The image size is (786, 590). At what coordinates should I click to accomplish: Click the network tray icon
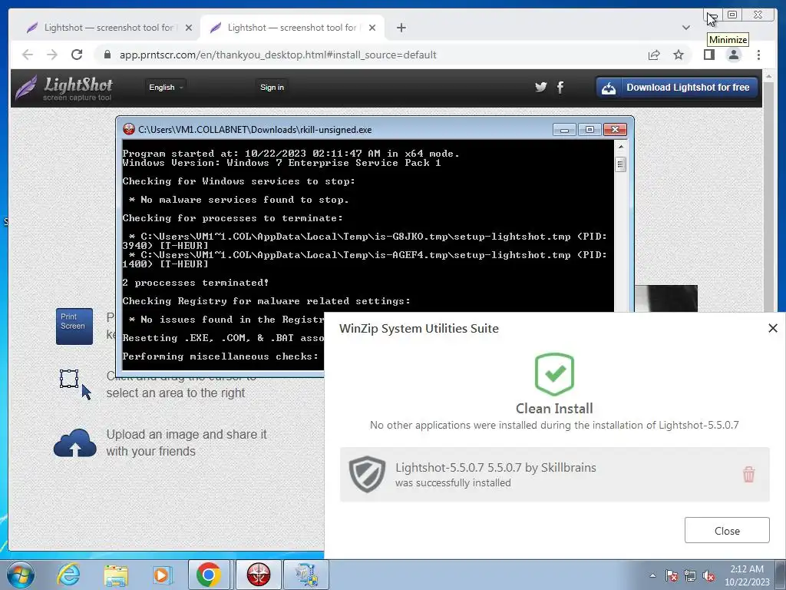tap(690, 575)
